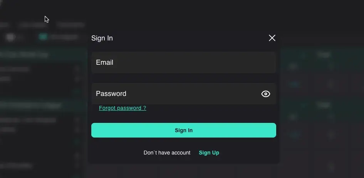Viewport: 364px width, 178px height.
Task: Click the blurred column header right of the dialog
Action: click(323, 55)
